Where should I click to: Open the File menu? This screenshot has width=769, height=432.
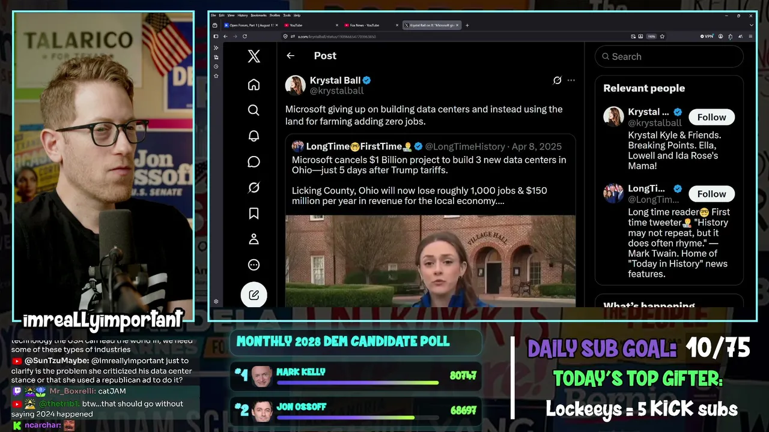pos(213,15)
